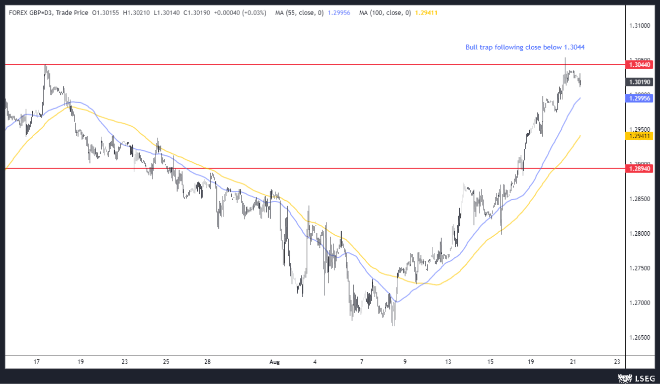The width and height of the screenshot is (660, 384).
Task: Click the 28 date label on time axis
Action: [x=207, y=361]
